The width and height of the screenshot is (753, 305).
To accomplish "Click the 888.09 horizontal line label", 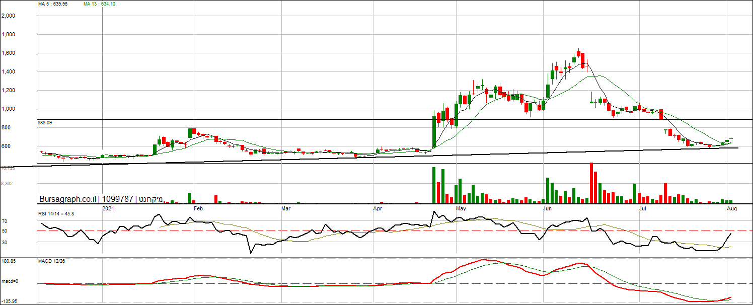I will 45,122.
